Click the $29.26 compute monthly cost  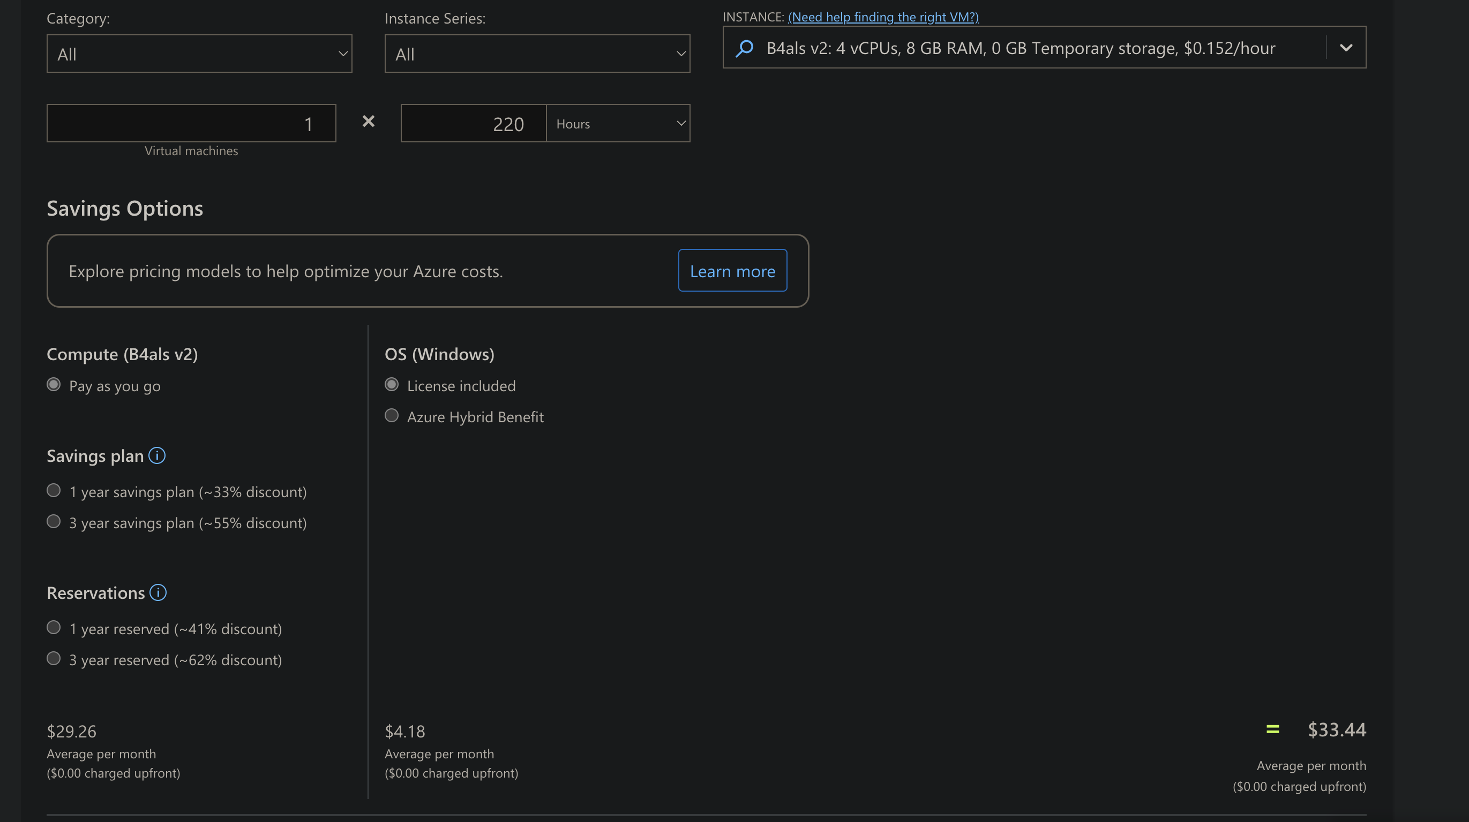[72, 731]
